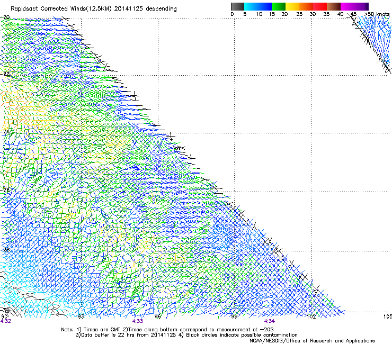The height and width of the screenshot is (344, 392).
Task: Click the purple time stamp '4:32'
Action: pos(6,321)
